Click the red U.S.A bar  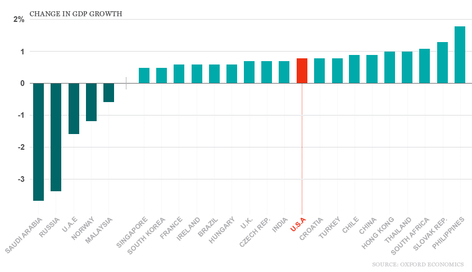pyautogui.click(x=302, y=71)
